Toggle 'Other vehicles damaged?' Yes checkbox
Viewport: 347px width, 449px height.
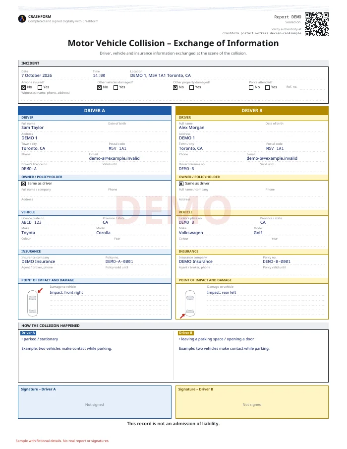click(x=116, y=87)
